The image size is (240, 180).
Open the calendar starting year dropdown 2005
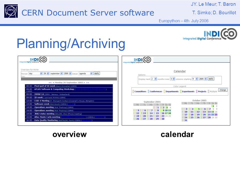203,79
